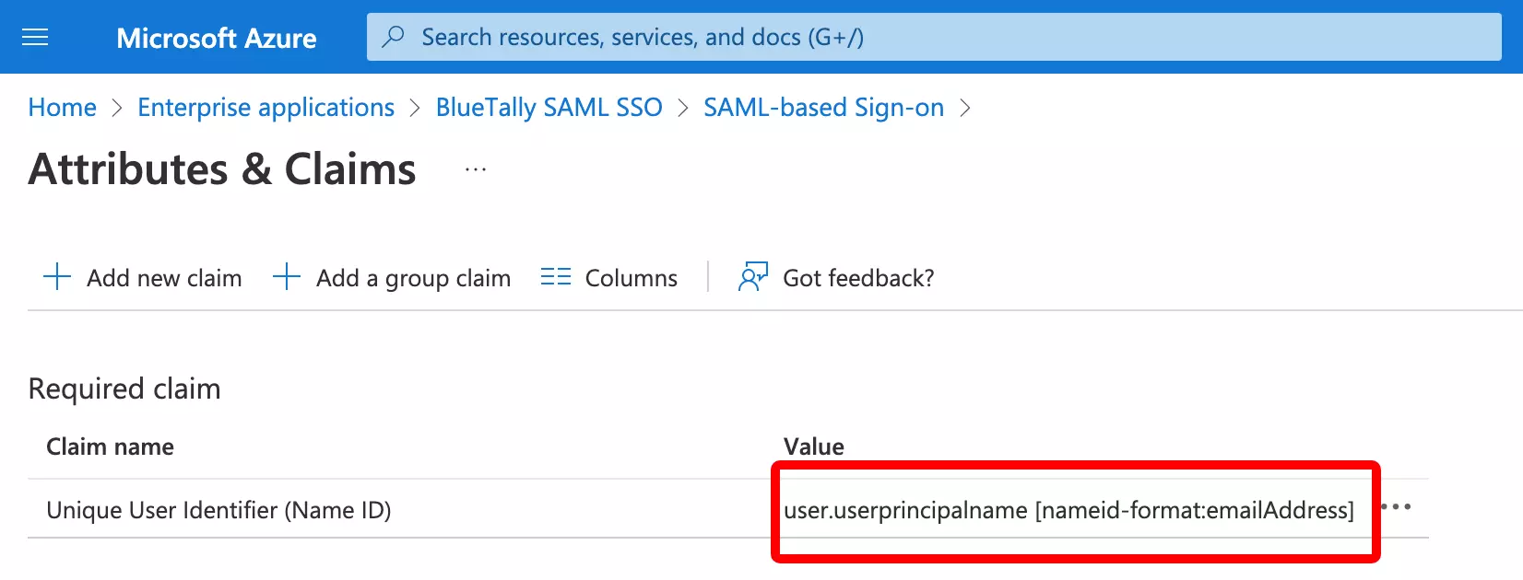This screenshot has height=580, width=1523.
Task: Click the Got feedback person icon
Action: pyautogui.click(x=752, y=277)
